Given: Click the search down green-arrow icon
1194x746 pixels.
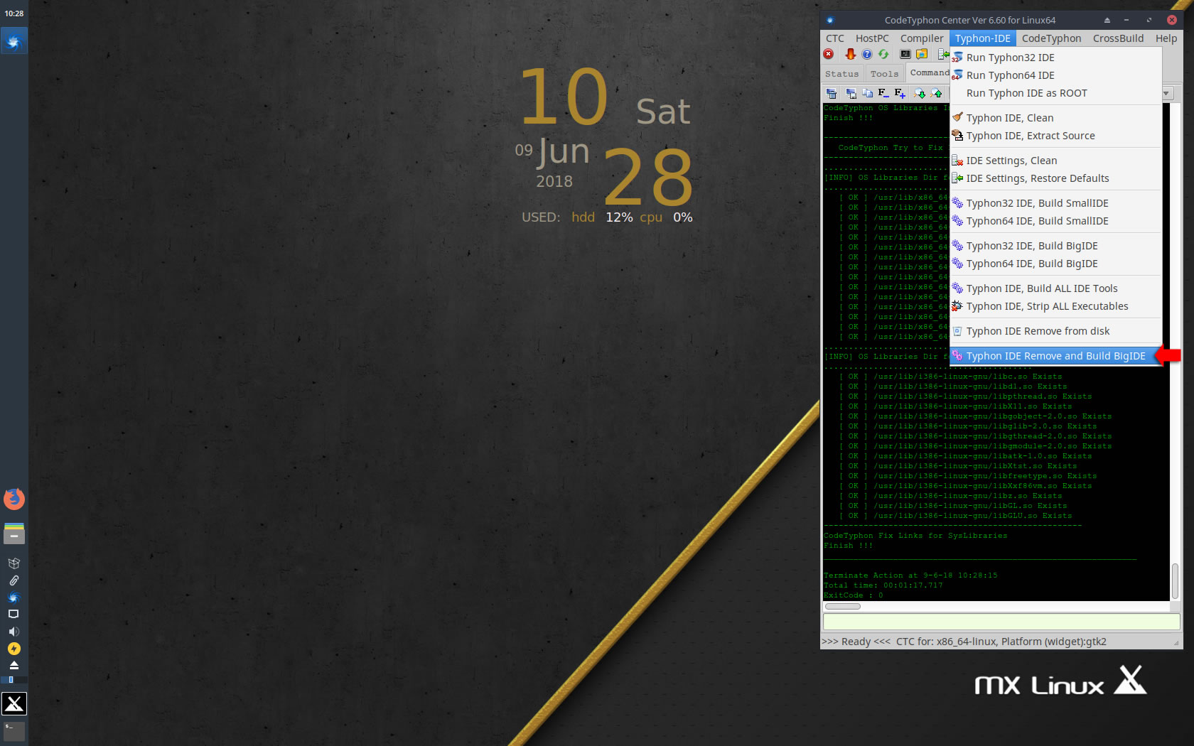Looking at the screenshot, I should coord(920,93).
